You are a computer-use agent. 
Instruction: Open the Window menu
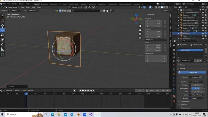(22, 4)
